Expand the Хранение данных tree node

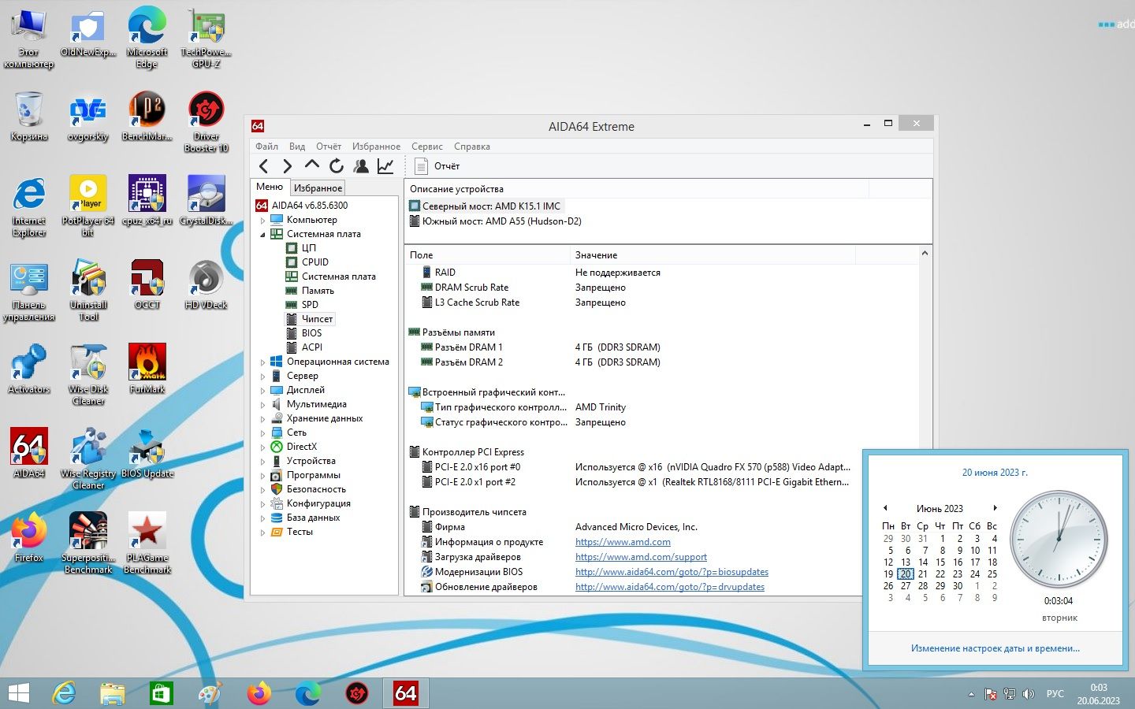click(x=263, y=419)
